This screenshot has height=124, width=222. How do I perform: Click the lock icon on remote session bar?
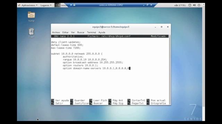point(74,5)
